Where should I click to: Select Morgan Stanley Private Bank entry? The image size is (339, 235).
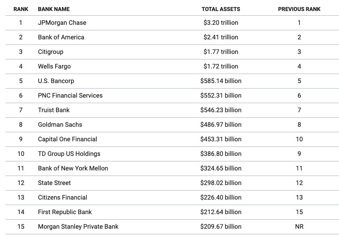click(x=78, y=227)
